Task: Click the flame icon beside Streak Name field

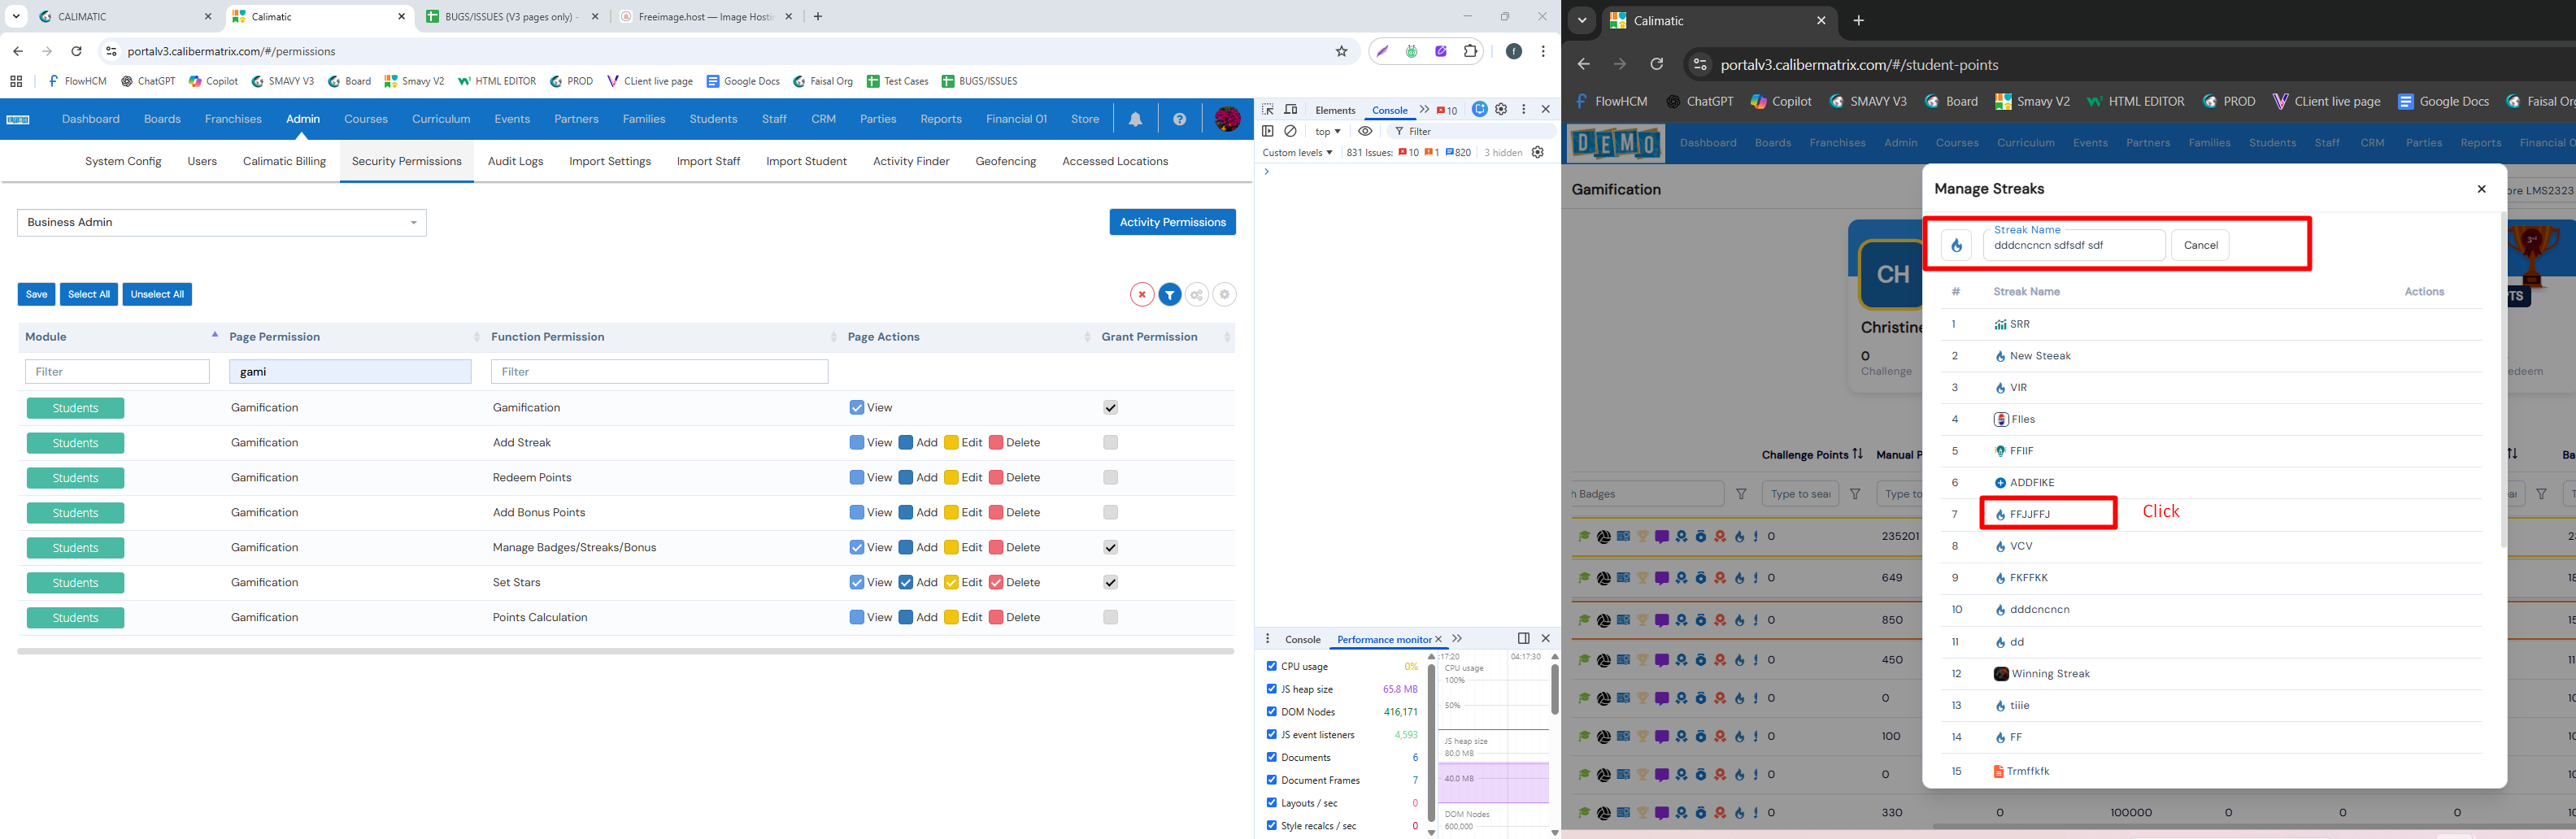Action: point(1956,245)
